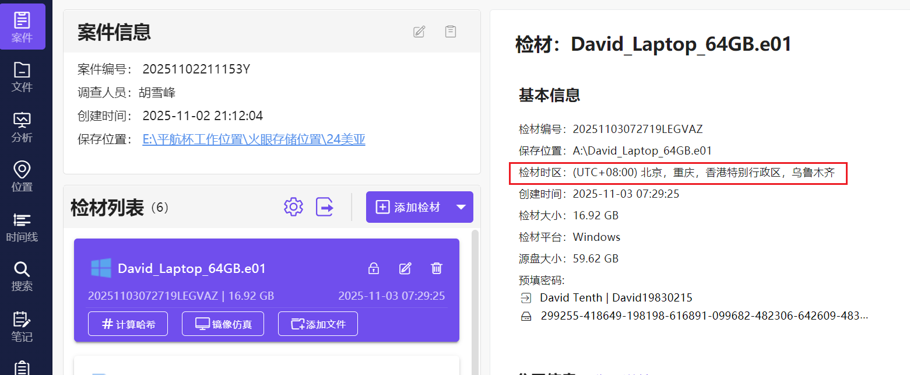The image size is (910, 375).
Task: Open the 搜索 (Search) sidebar section
Action: [22, 276]
